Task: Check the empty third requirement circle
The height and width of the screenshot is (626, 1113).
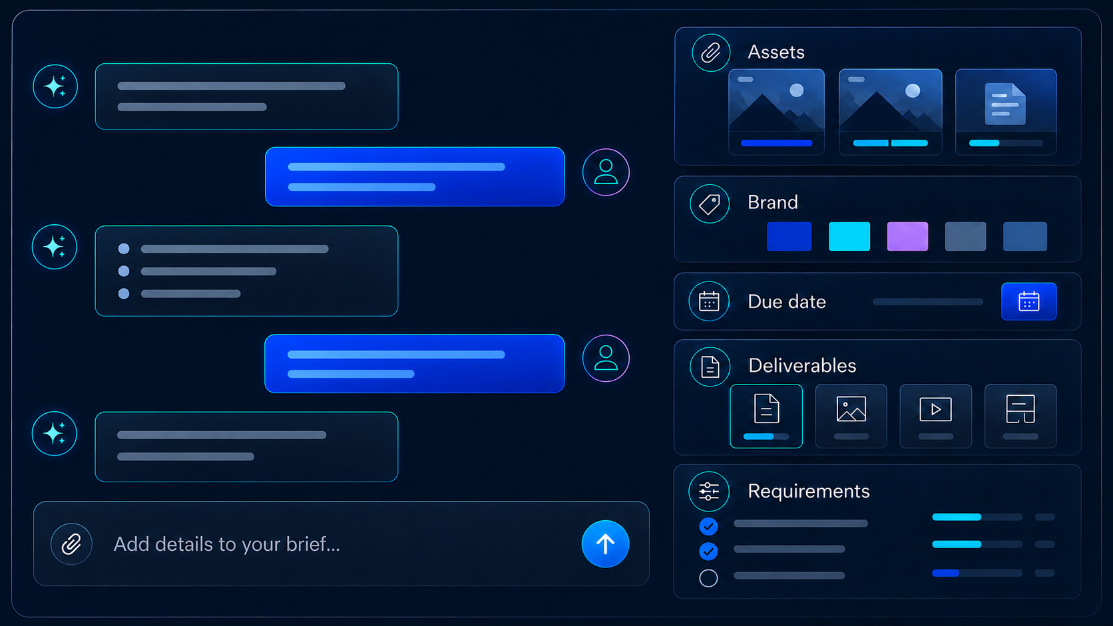Action: tap(709, 578)
